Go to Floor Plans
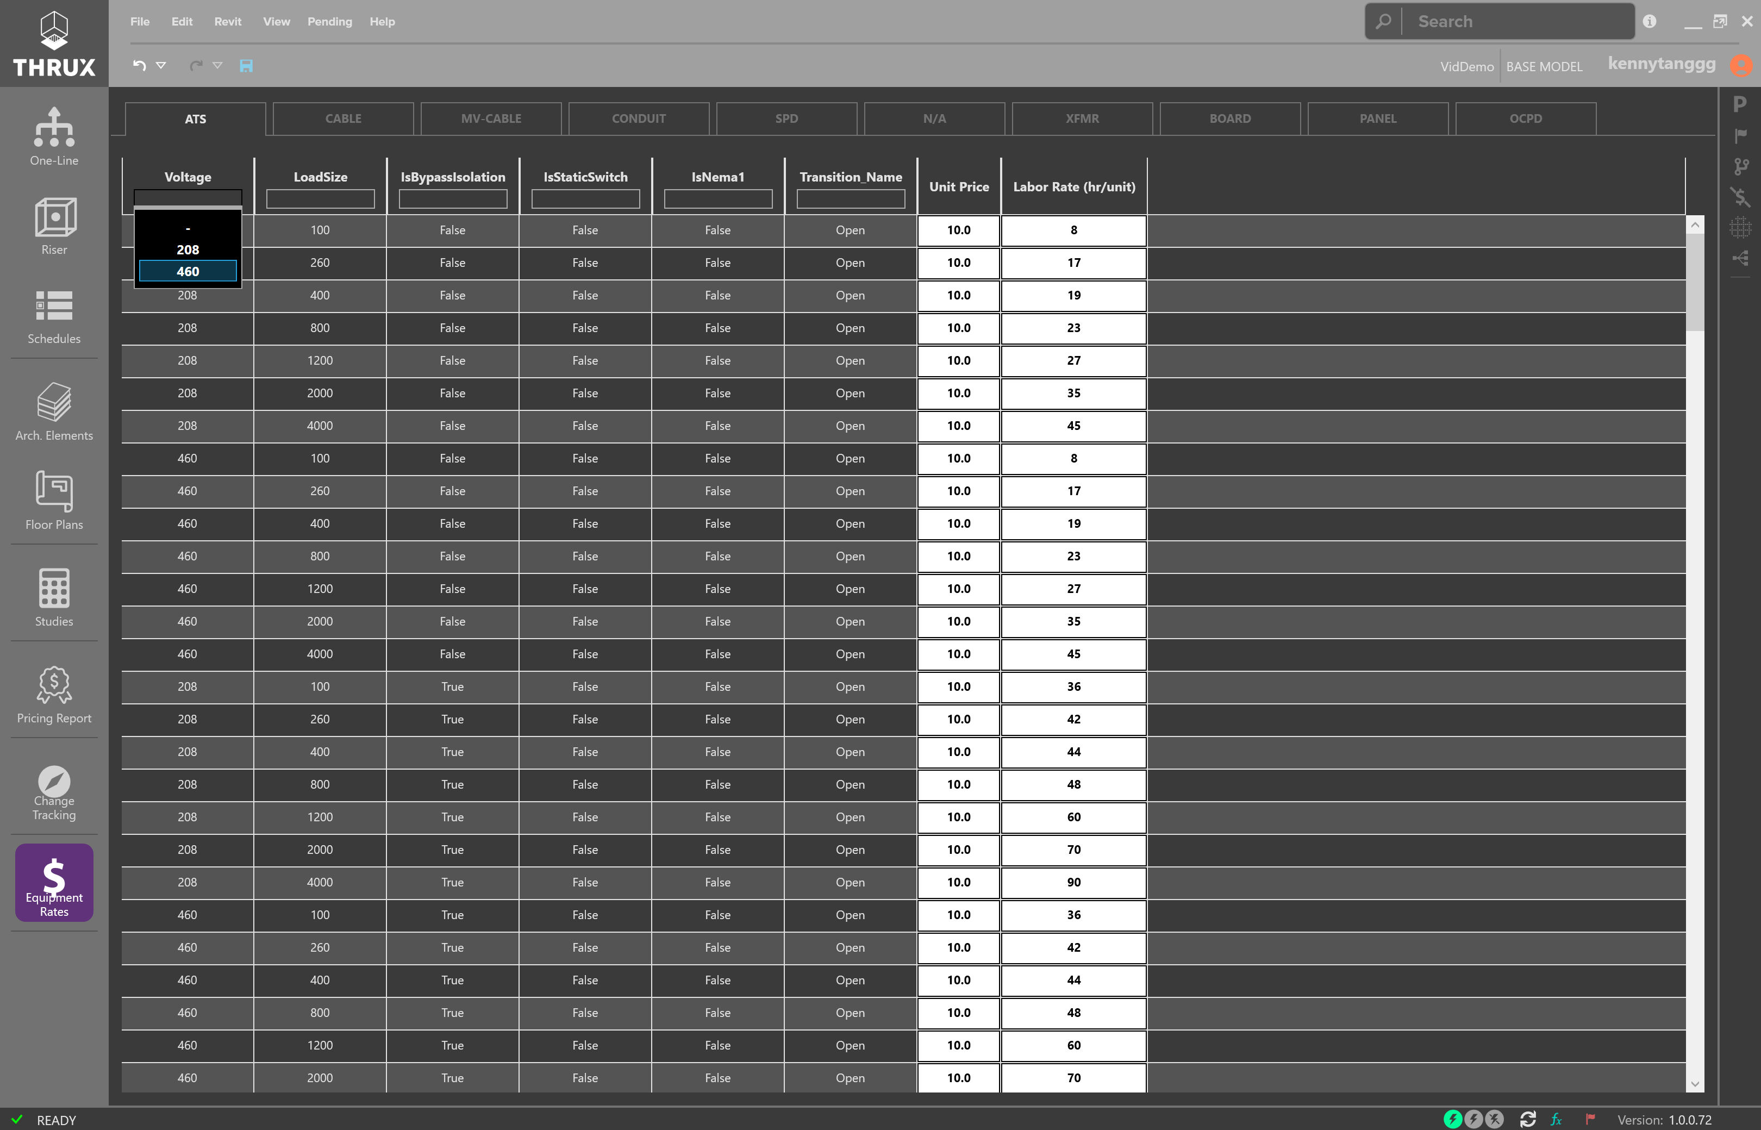 pos(54,501)
